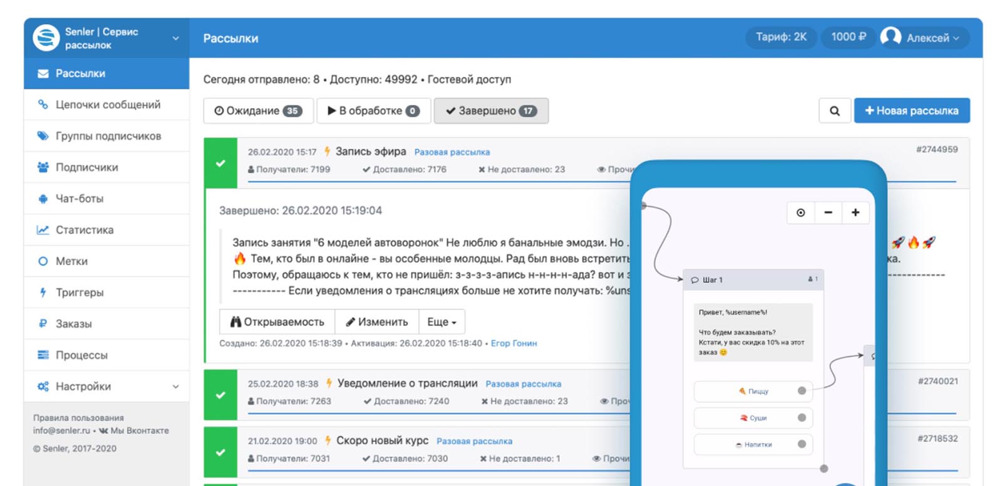Screen dimensions: 1002x486
Task: Open Уведомление о трансляции mailing title
Action: (x=408, y=383)
